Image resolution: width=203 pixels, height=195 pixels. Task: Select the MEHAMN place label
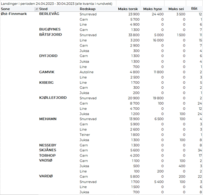pyautogui.click(x=48, y=119)
